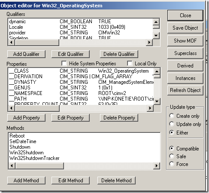Click Methods horizontal scrollbar thumb

click(x=39, y=166)
